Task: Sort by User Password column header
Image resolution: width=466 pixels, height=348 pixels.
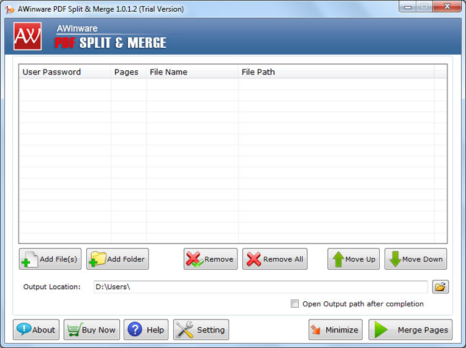Action: tap(65, 72)
